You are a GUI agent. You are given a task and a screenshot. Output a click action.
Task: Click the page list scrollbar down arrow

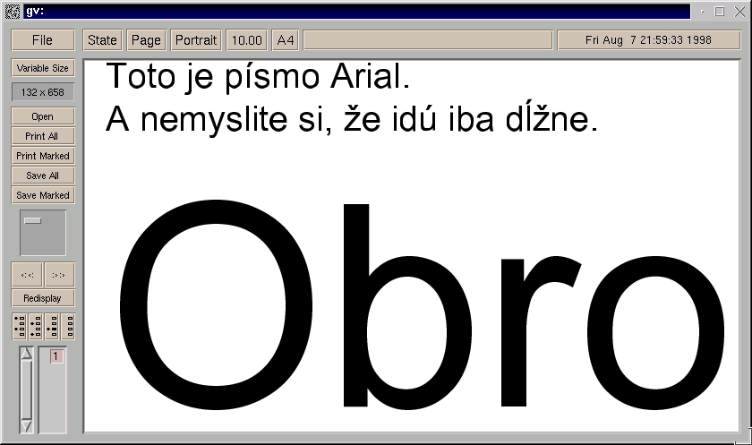[x=26, y=426]
